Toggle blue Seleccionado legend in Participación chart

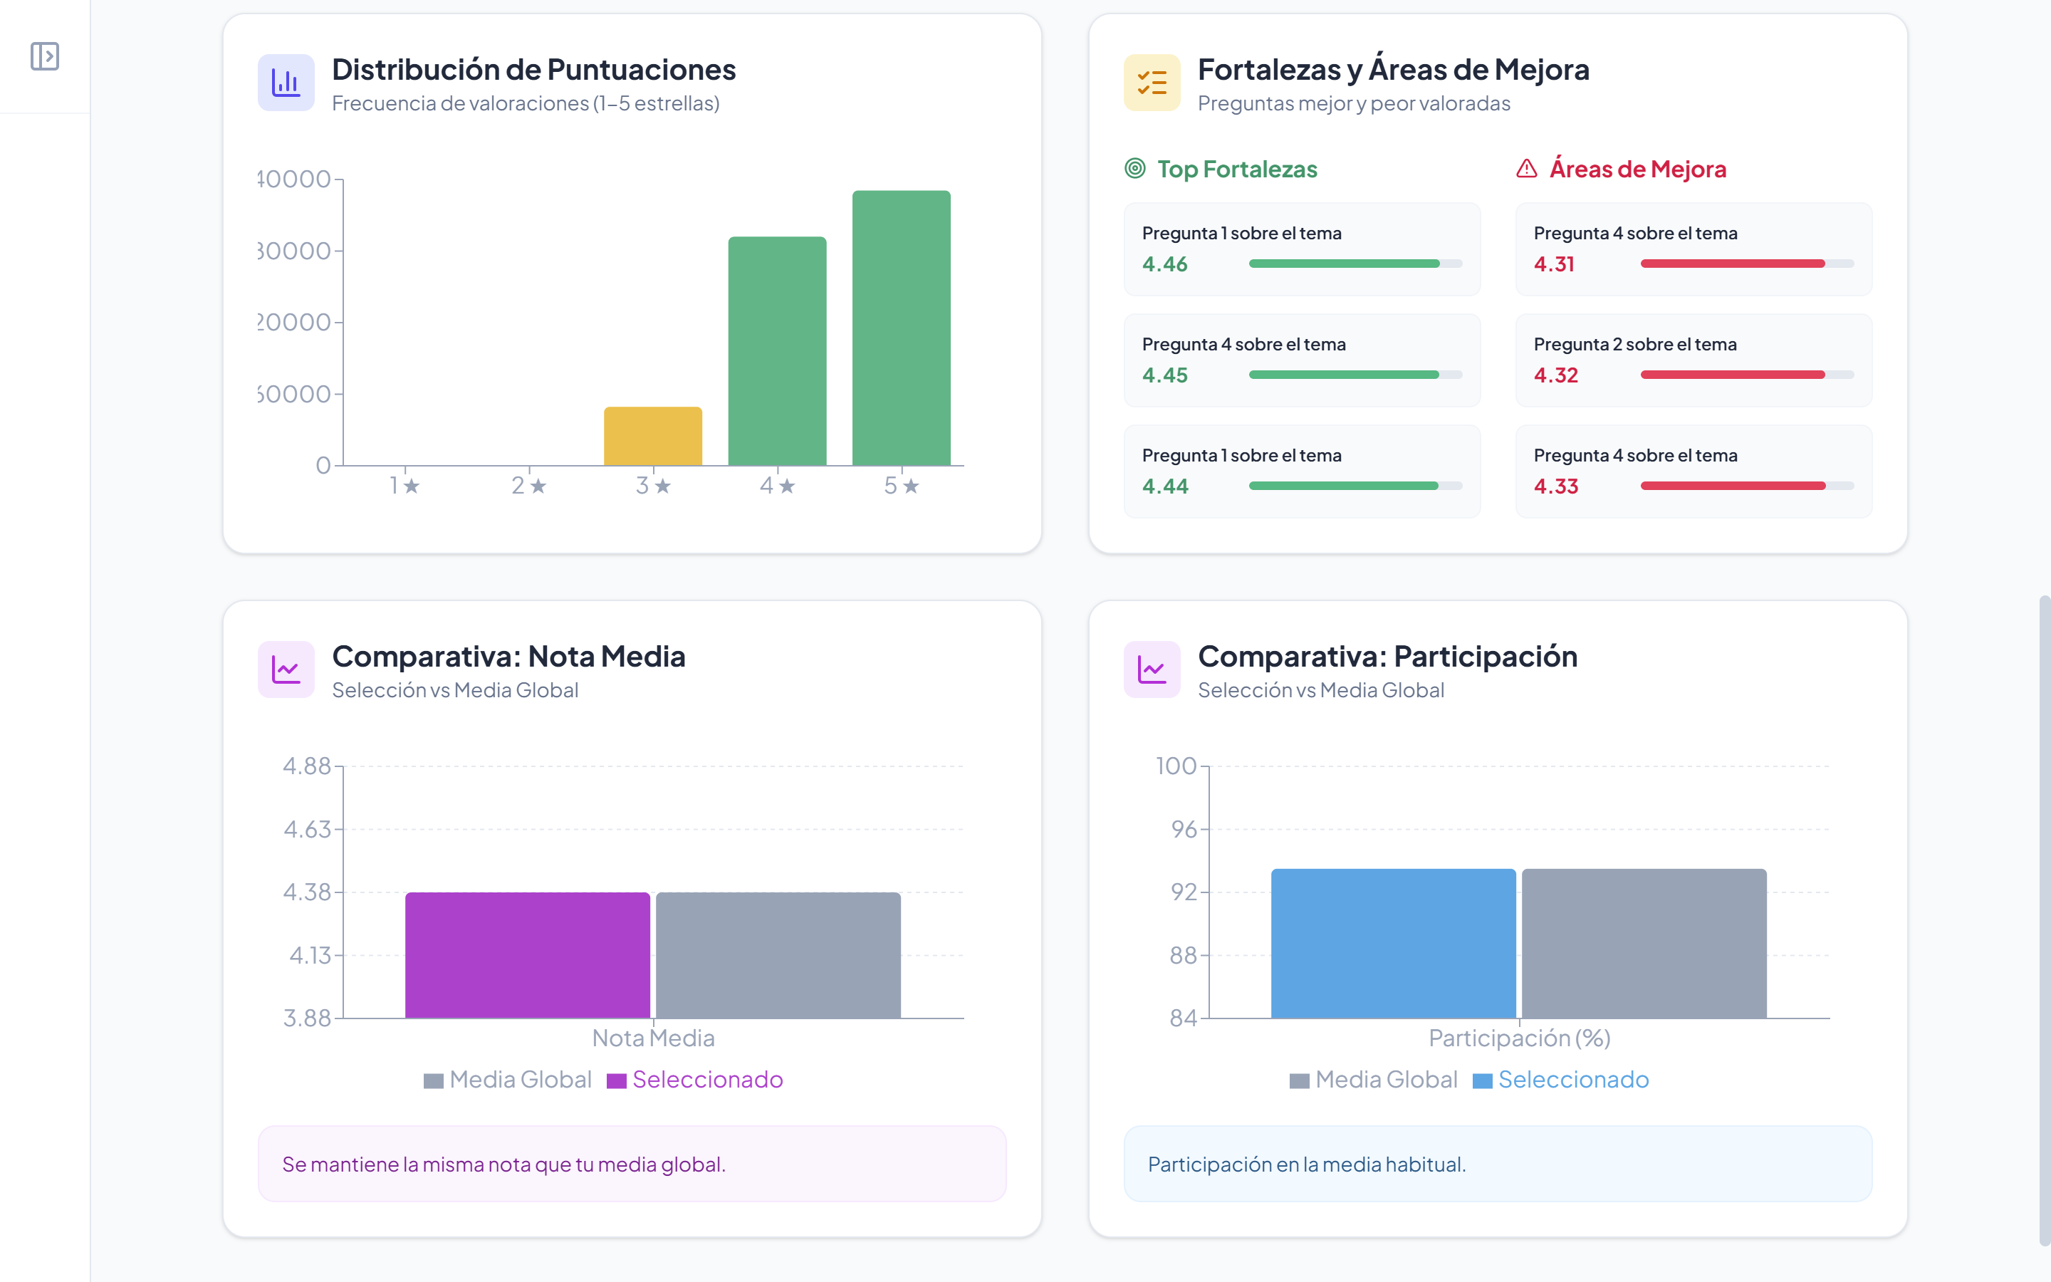[x=1561, y=1079]
